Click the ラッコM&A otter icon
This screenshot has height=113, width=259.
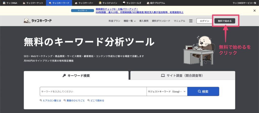click(4, 3)
